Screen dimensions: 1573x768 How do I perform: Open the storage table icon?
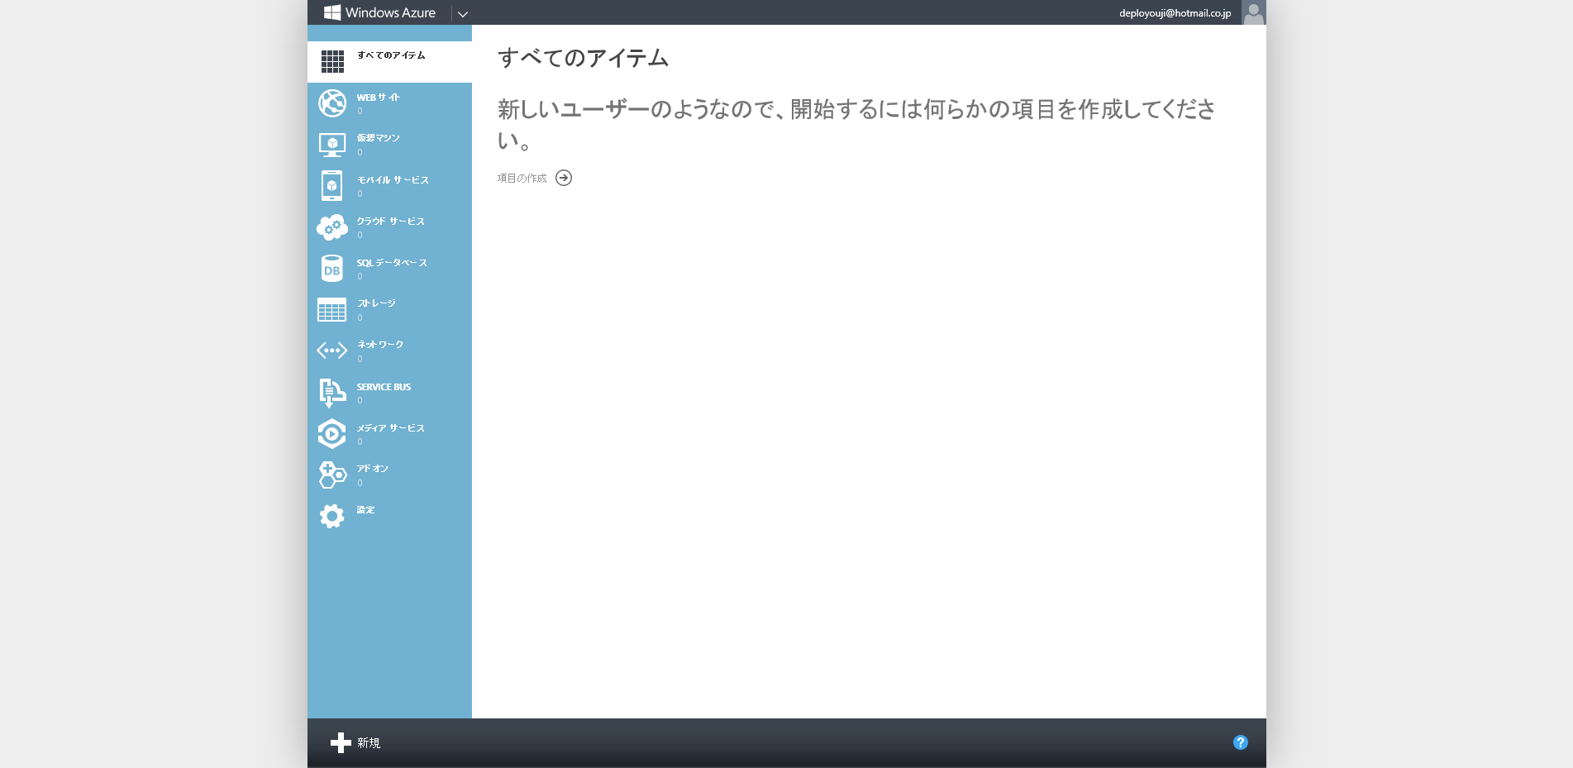[331, 309]
